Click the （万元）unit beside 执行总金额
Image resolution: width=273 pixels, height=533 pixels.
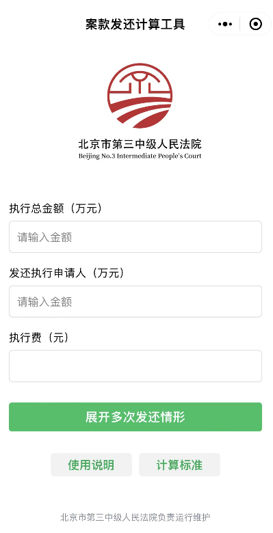(x=84, y=208)
